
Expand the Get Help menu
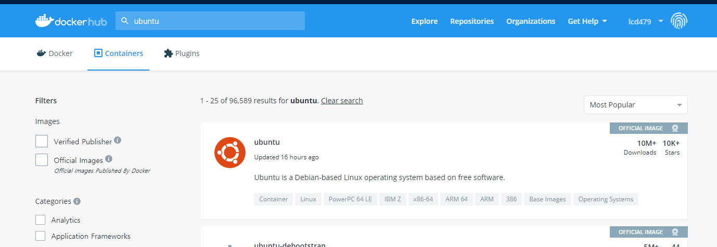(x=587, y=21)
